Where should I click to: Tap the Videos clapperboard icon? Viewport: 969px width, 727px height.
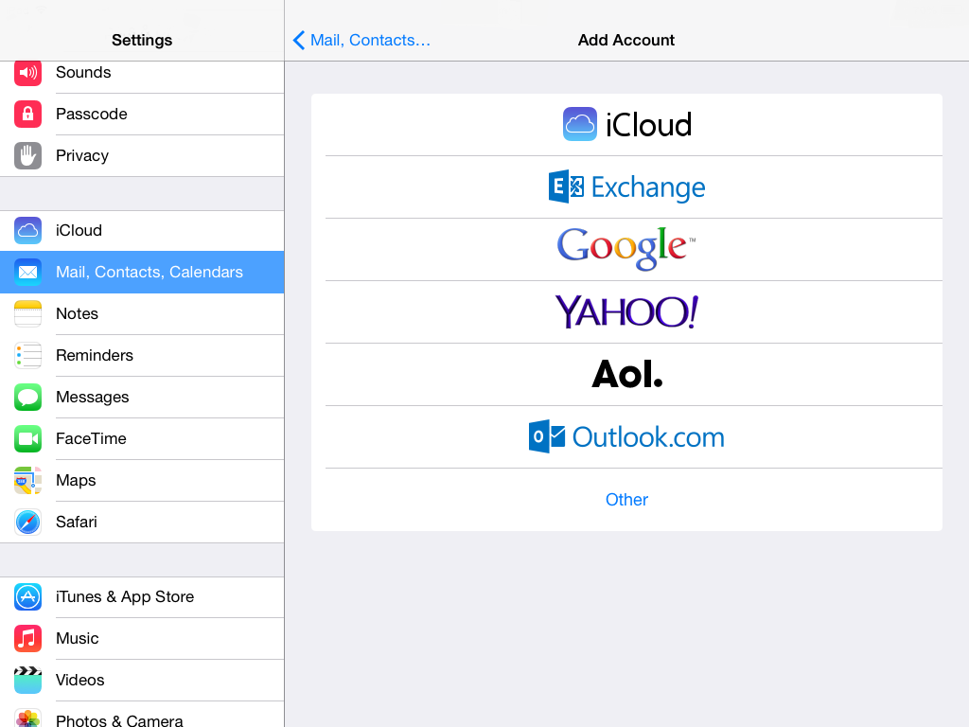coord(27,680)
